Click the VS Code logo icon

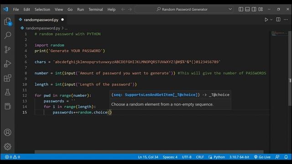5,9
